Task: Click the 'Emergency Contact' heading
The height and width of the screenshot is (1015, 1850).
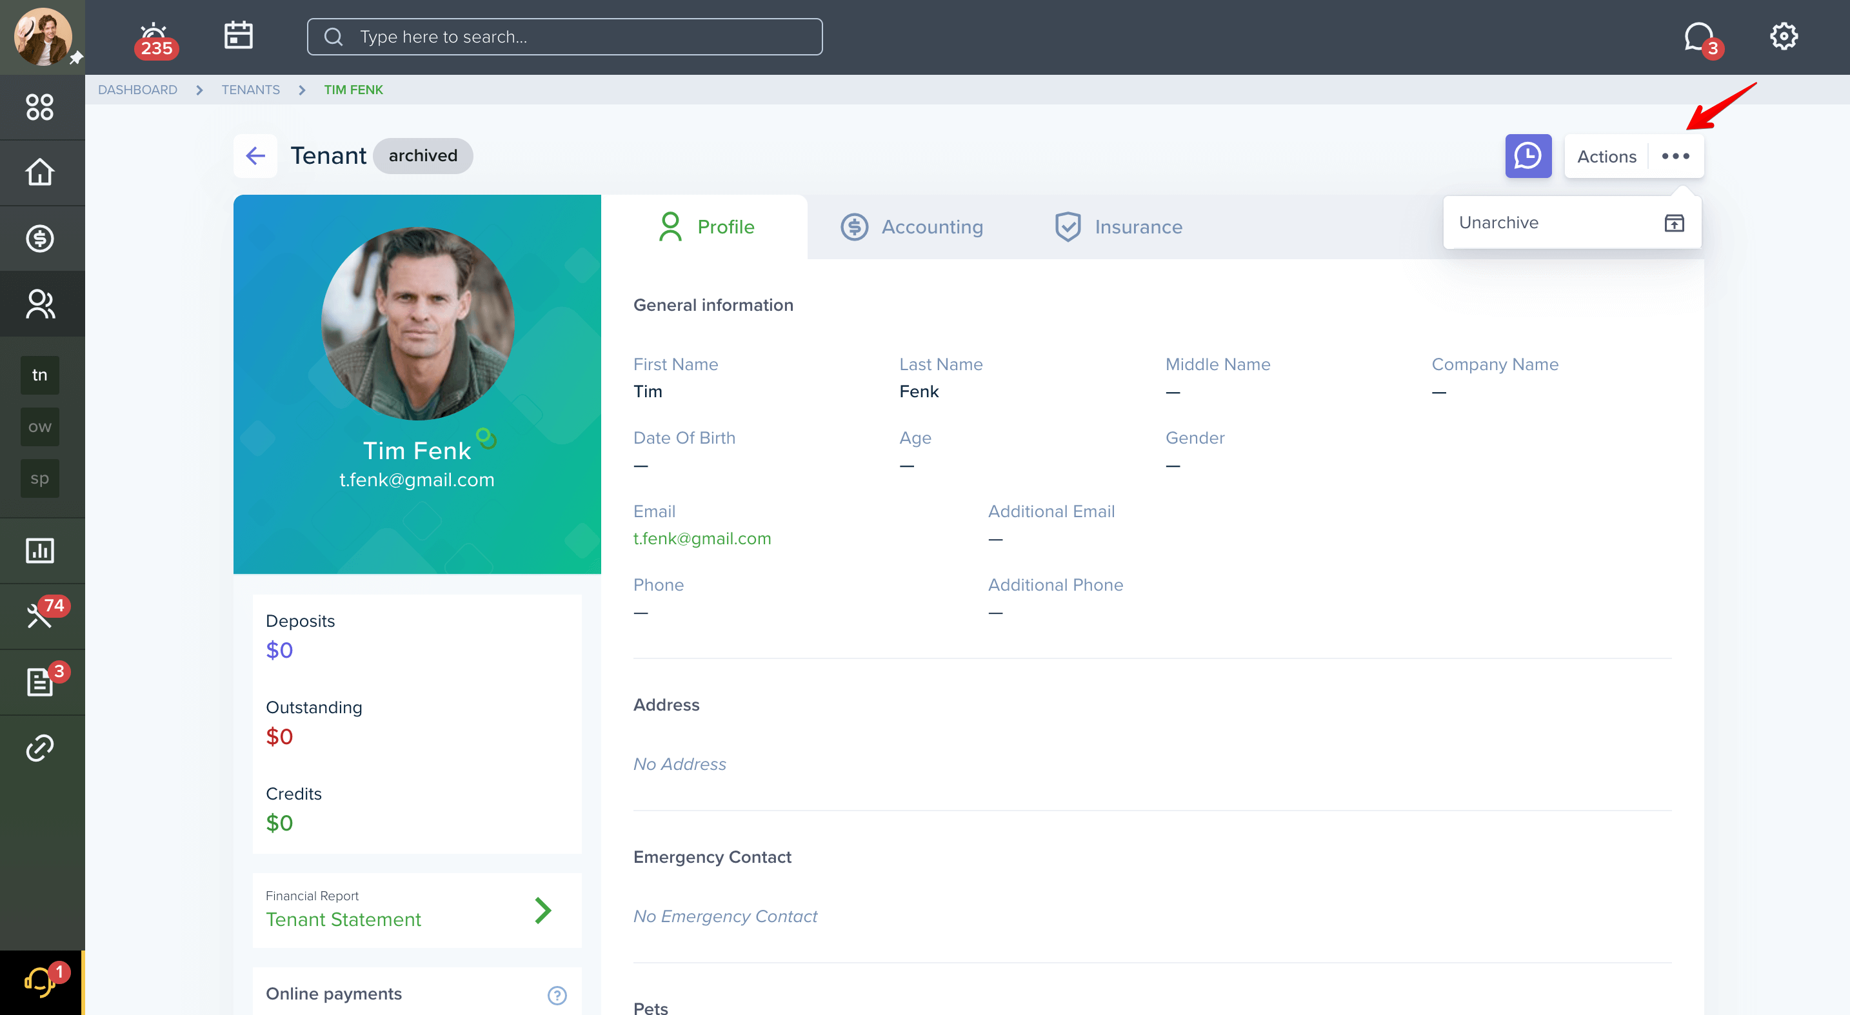Action: pyautogui.click(x=711, y=857)
